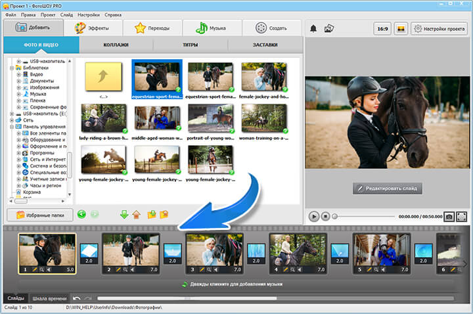This screenshot has width=473, height=314.
Task: Open fullscreen preview mode
Action: (x=462, y=216)
